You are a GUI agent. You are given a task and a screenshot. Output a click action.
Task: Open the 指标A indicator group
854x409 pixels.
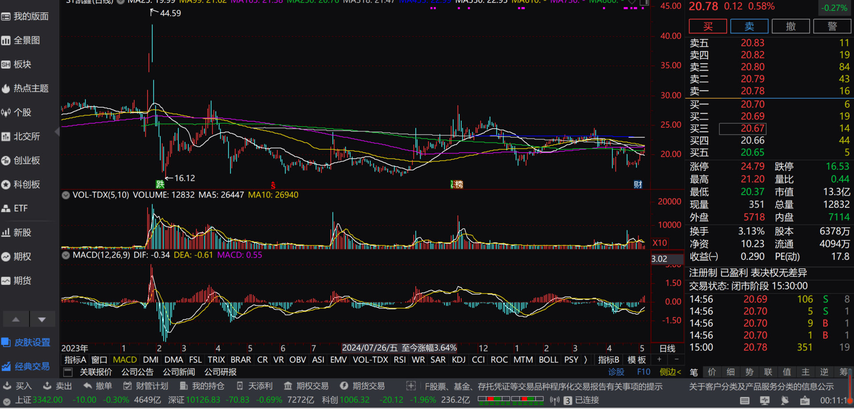point(75,360)
